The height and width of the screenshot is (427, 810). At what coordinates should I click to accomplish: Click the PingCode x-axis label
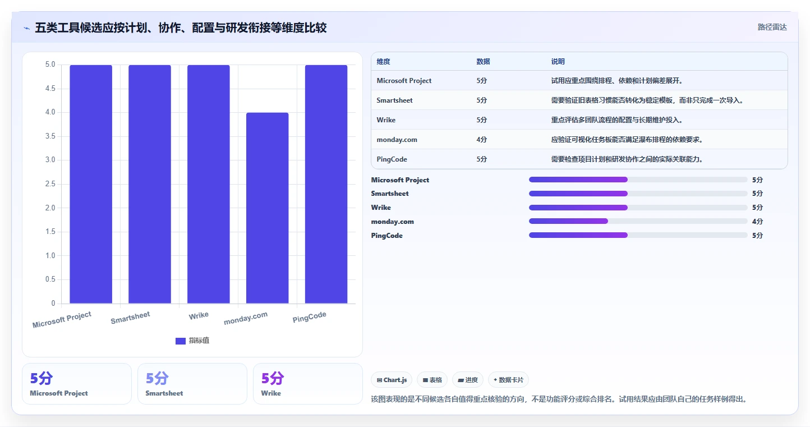[x=309, y=318]
